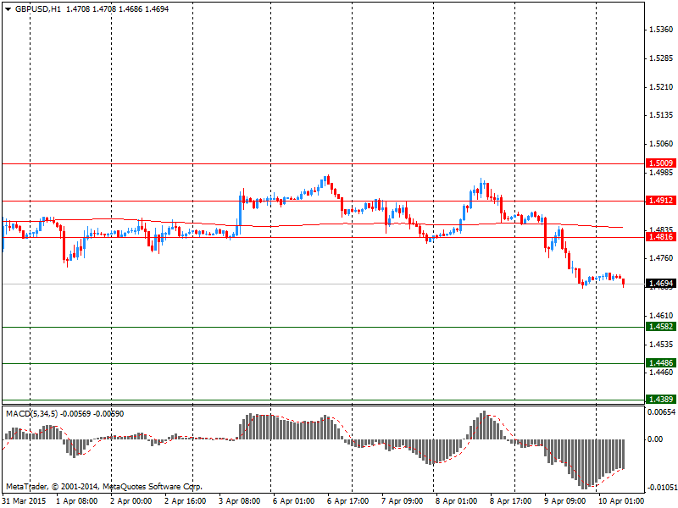Click the 7 Apr 09:00 time label
Image resolution: width=678 pixels, height=508 pixels.
coord(402,501)
